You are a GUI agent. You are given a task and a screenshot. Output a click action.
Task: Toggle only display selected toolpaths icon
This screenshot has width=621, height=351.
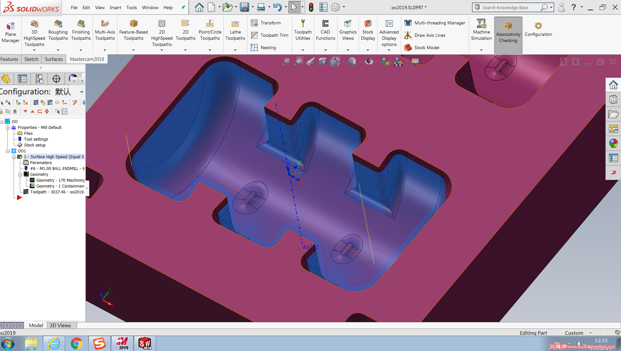point(57,111)
